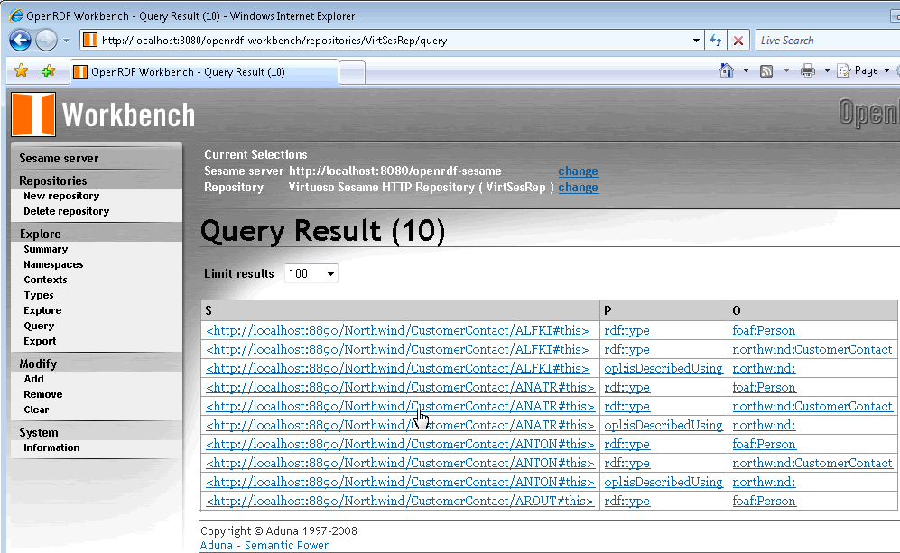Click the Add to Favorites icon
This screenshot has height=553, width=900.
[x=47, y=71]
